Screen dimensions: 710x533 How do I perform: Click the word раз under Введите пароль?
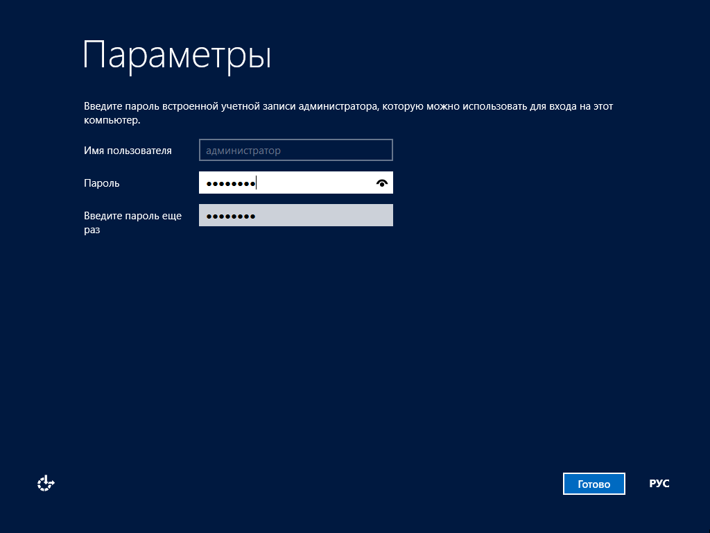[x=92, y=230]
